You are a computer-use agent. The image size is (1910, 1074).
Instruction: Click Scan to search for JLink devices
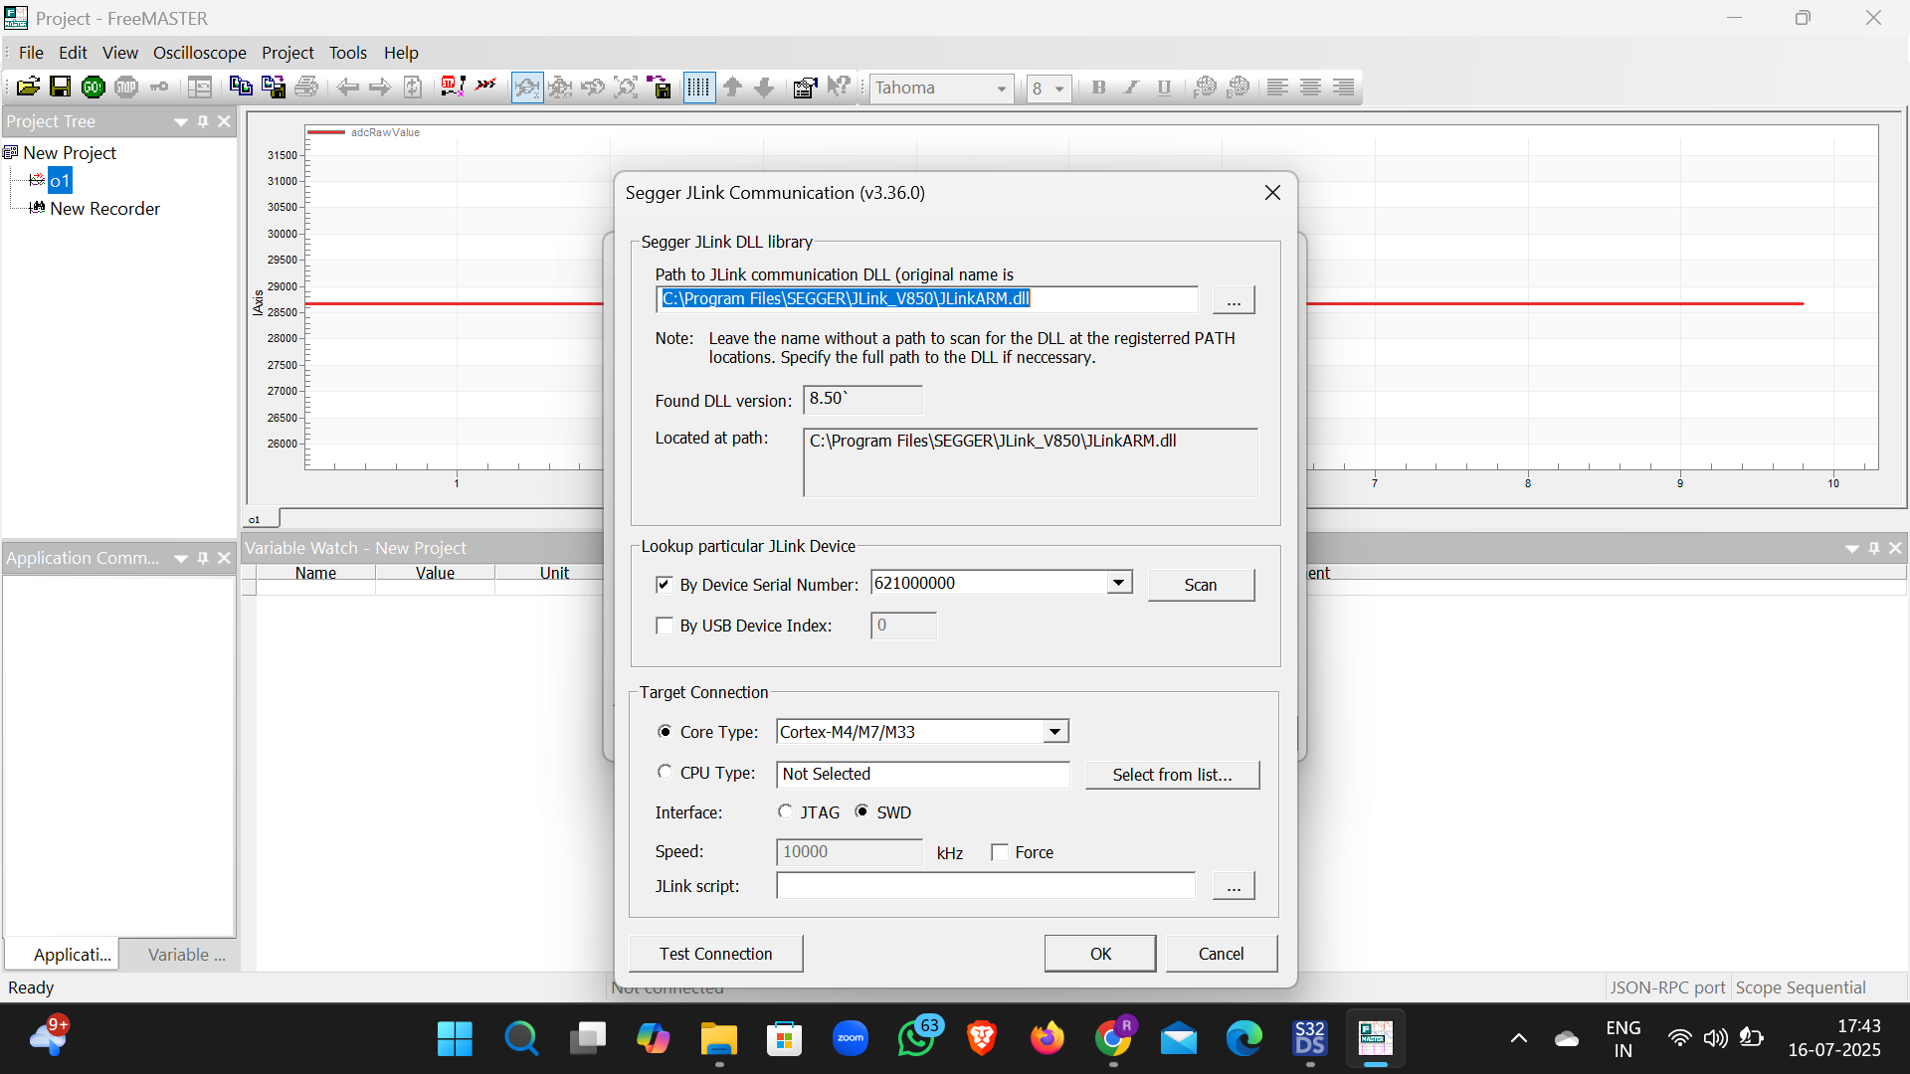pyautogui.click(x=1201, y=585)
